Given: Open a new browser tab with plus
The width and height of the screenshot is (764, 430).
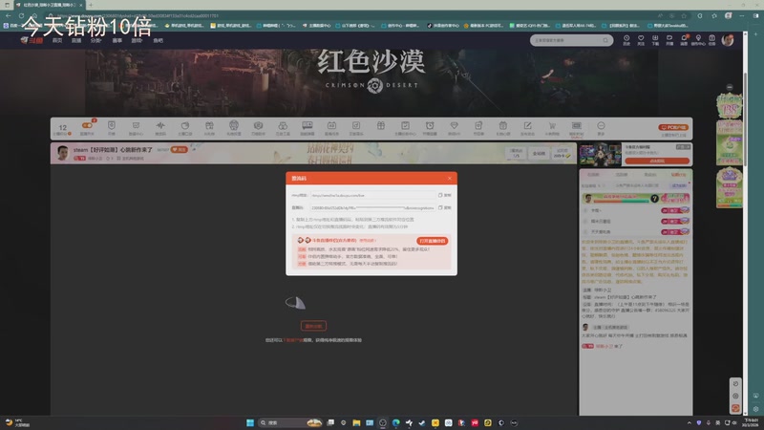Looking at the screenshot, I should (x=91, y=5).
